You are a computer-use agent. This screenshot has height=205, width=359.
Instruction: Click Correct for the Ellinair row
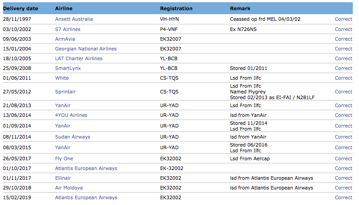[344, 178]
